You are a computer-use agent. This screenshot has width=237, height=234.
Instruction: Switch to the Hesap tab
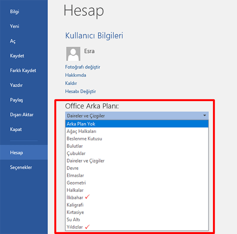pos(24,152)
